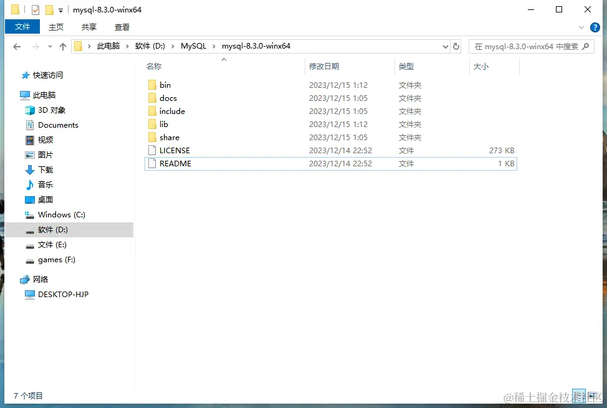
Task: Sort by the 类型 column header
Action: tap(406, 67)
